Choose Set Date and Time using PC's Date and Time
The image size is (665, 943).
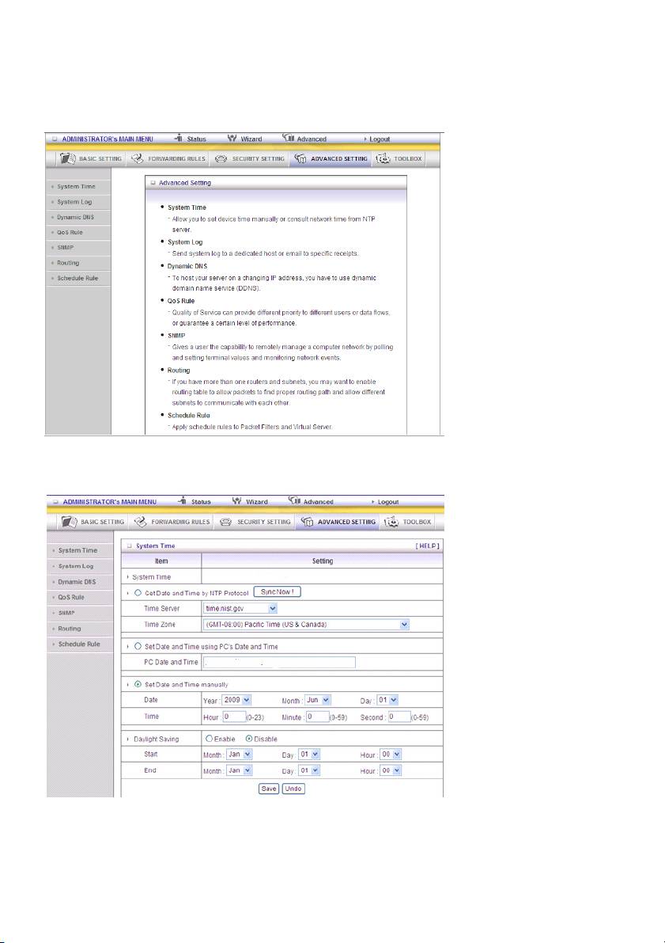pos(138,647)
